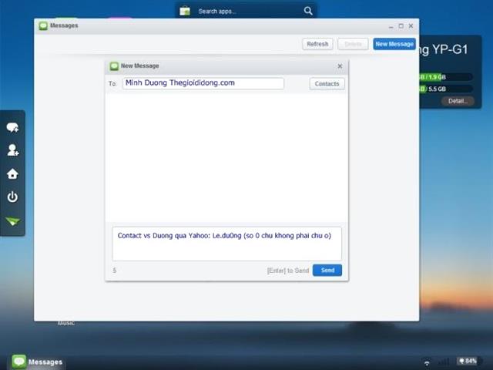Screen dimensions: 493x370
Task: Open the Contacts picker button
Action: [x=327, y=83]
